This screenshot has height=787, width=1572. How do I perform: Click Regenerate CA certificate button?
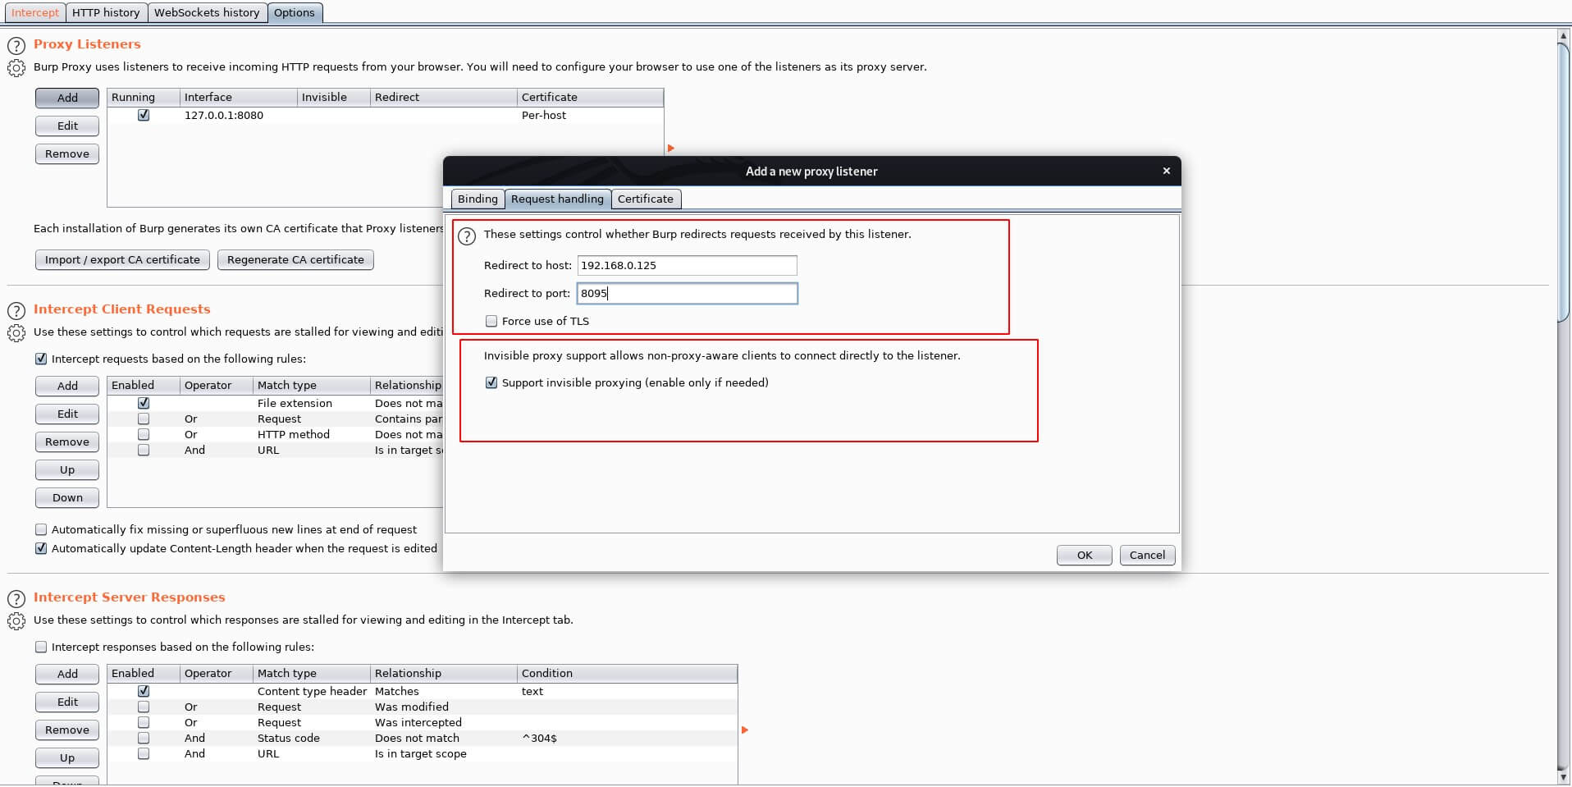point(295,259)
